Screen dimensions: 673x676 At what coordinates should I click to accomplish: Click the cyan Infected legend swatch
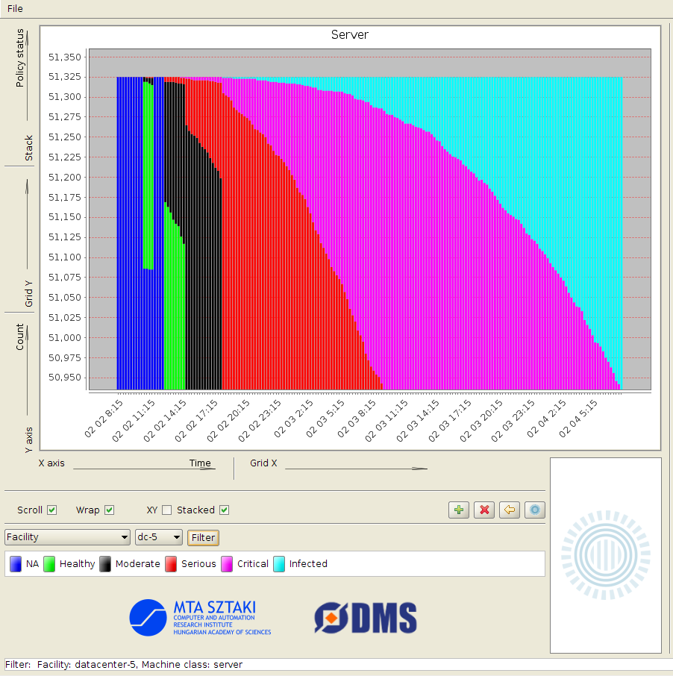pos(279,564)
